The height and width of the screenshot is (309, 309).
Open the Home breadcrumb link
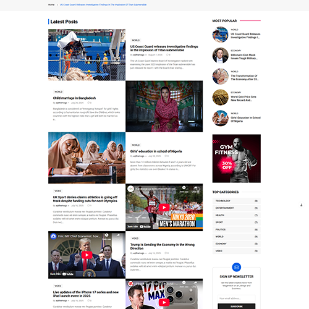pyautogui.click(x=51, y=4)
